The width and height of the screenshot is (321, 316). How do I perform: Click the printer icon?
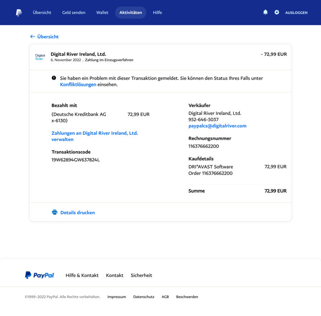(x=55, y=212)
